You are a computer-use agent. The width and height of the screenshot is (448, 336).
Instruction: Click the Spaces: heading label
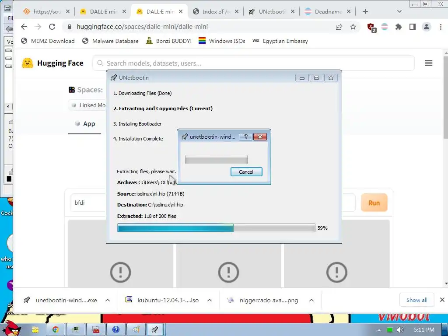tap(86, 90)
